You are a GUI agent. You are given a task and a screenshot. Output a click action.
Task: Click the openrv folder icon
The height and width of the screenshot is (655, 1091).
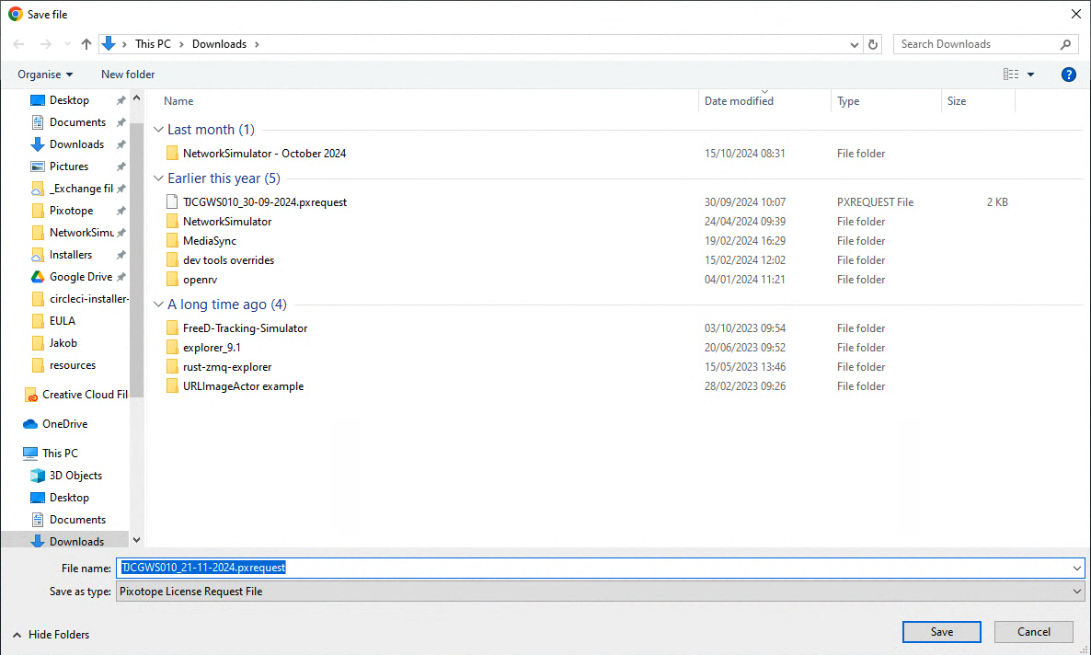point(172,280)
